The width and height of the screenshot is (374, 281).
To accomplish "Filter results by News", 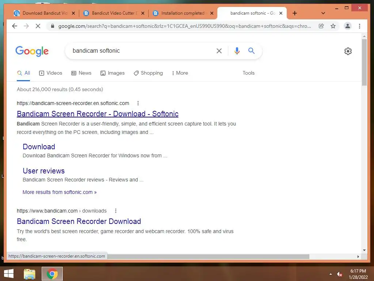I will click(x=81, y=73).
